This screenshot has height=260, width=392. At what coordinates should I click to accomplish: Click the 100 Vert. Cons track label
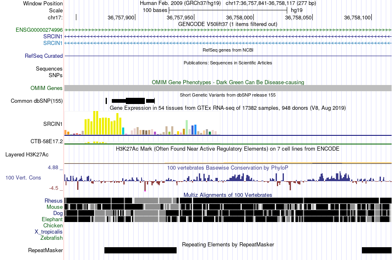pyautogui.click(x=23, y=178)
